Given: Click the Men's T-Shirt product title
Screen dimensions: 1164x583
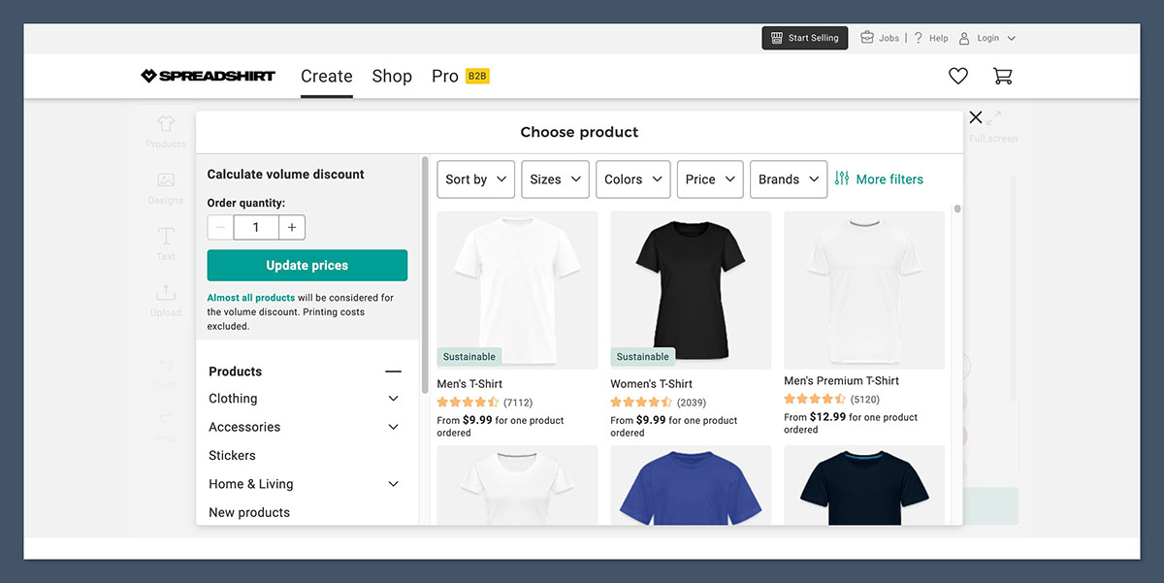Looking at the screenshot, I should [469, 384].
